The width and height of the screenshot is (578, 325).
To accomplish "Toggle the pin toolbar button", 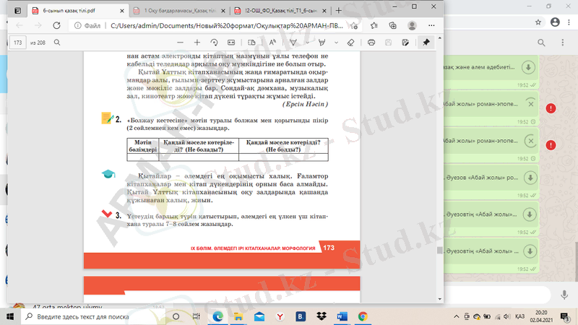I will tap(426, 43).
